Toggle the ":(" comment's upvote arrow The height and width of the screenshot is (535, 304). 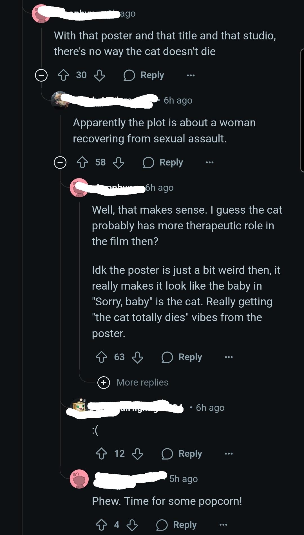click(102, 453)
